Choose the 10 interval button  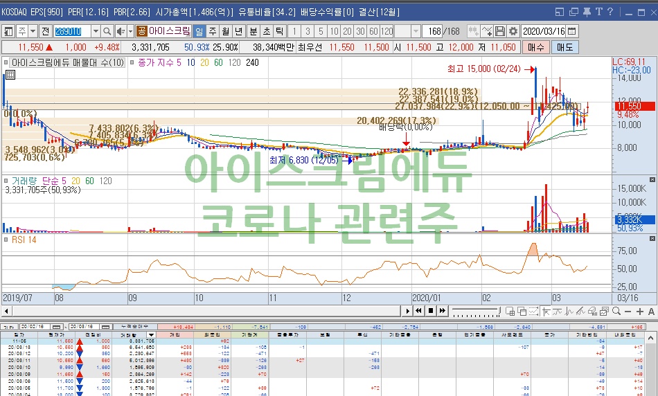tap(334, 31)
